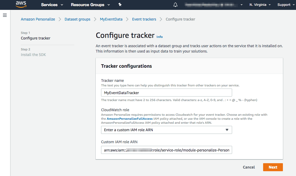
Task: Navigate to Dataset groups via breadcrumb
Action: tap(77, 19)
